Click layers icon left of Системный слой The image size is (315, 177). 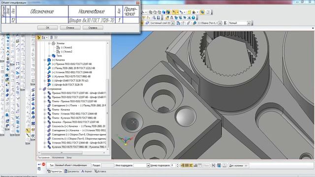tap(147, 23)
